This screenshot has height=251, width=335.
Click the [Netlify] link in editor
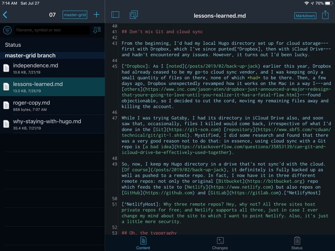pos(196,187)
